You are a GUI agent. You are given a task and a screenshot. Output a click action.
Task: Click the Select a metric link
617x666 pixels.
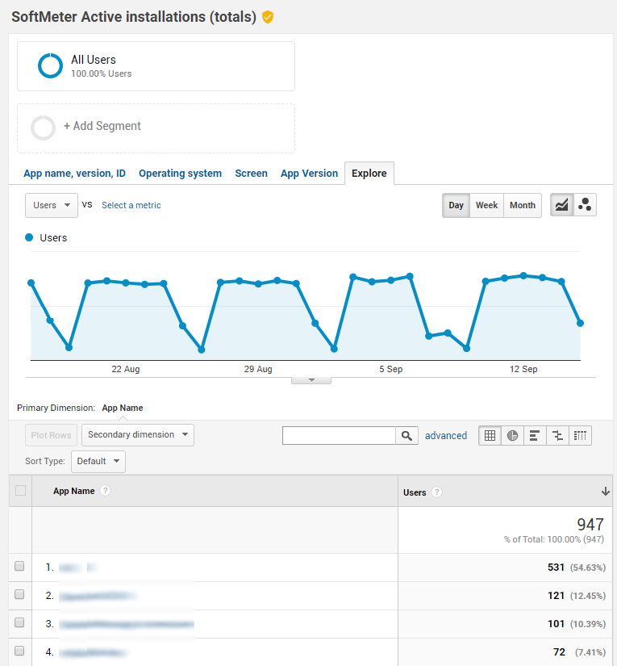pos(131,205)
